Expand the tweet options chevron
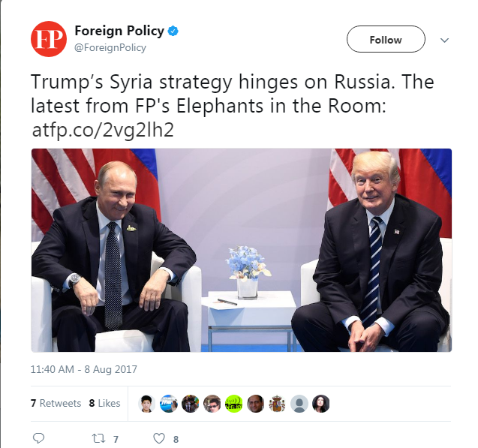 click(444, 40)
